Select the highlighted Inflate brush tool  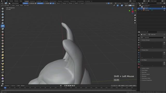(3, 26)
